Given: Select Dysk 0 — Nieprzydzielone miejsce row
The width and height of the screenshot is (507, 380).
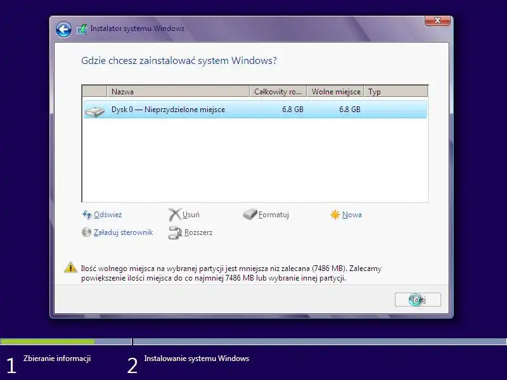Looking at the screenshot, I should 255,110.
